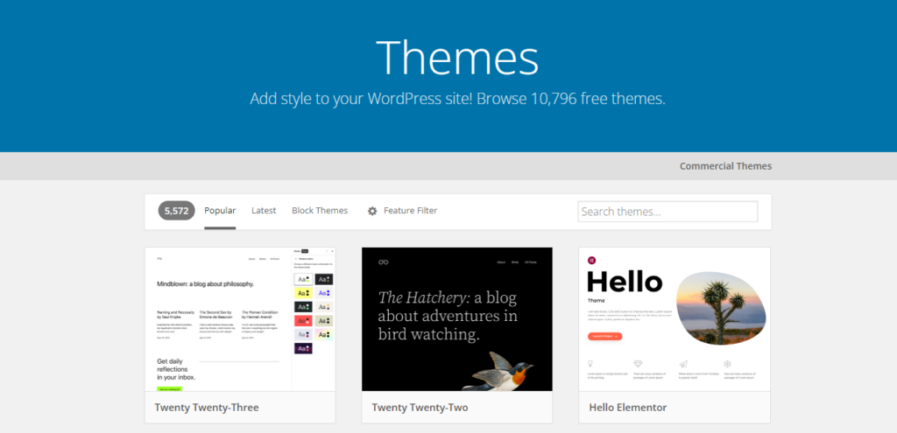Click the Elementor logo in Hello preview
Screen dimensions: 897x433
(592, 260)
